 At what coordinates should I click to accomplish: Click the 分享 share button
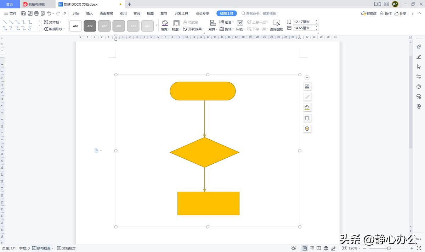(400, 13)
